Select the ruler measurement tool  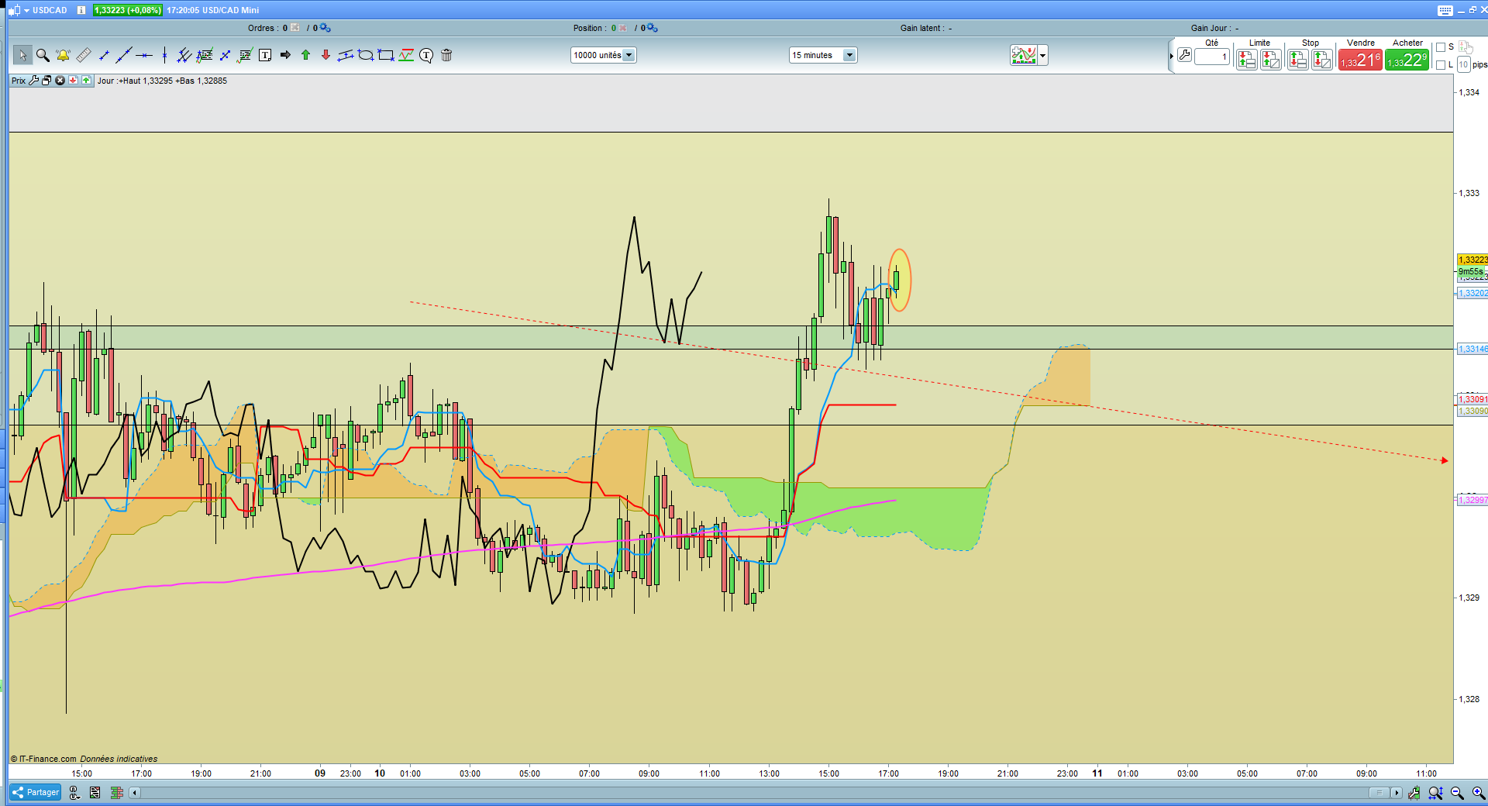coord(84,55)
